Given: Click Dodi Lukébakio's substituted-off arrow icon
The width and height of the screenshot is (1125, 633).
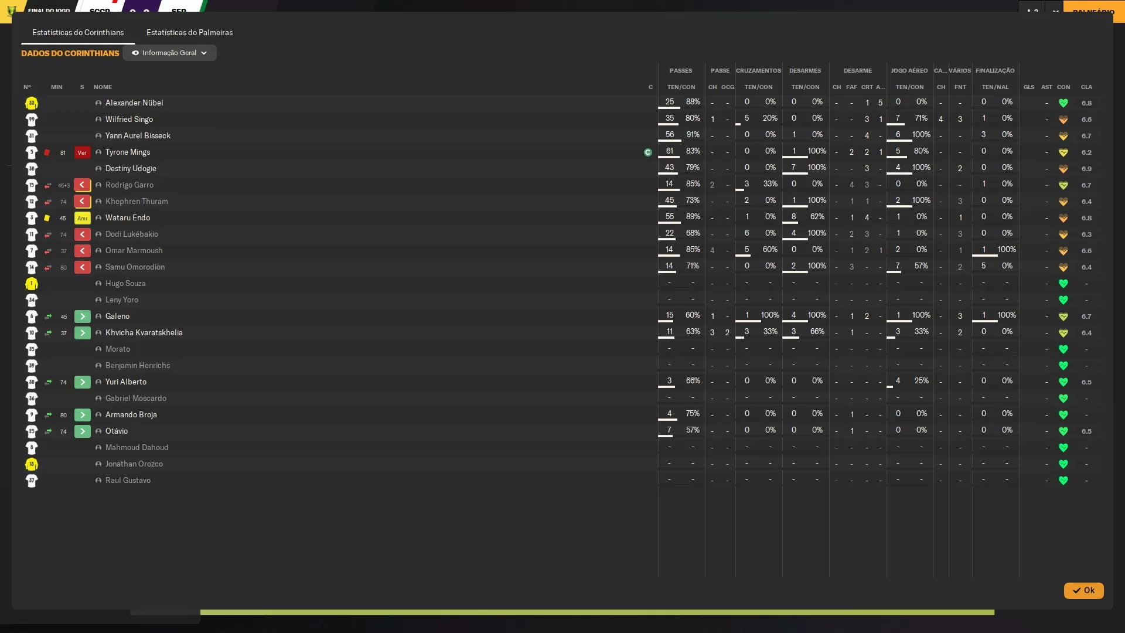Looking at the screenshot, I should tap(82, 234).
